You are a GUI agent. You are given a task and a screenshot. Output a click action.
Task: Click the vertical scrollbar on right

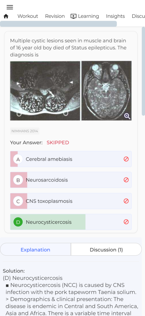click(143, 71)
